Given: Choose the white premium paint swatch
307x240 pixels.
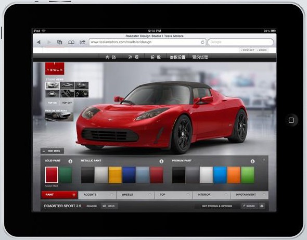Looking at the screenshot, I should 206,175.
